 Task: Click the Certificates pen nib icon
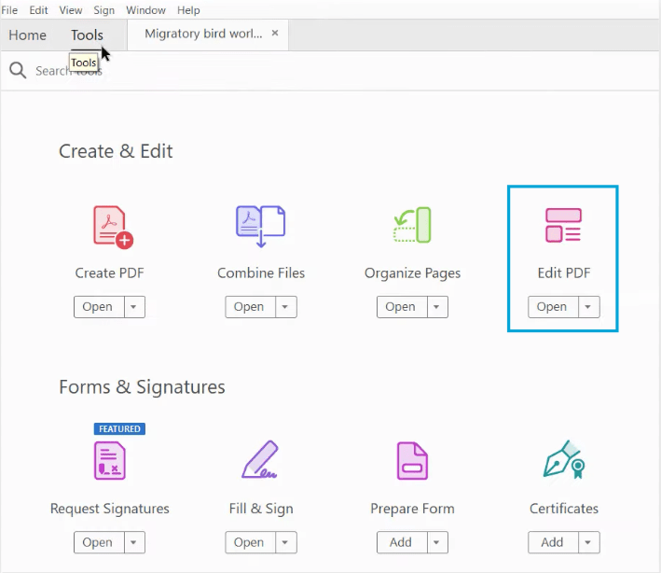coord(564,459)
